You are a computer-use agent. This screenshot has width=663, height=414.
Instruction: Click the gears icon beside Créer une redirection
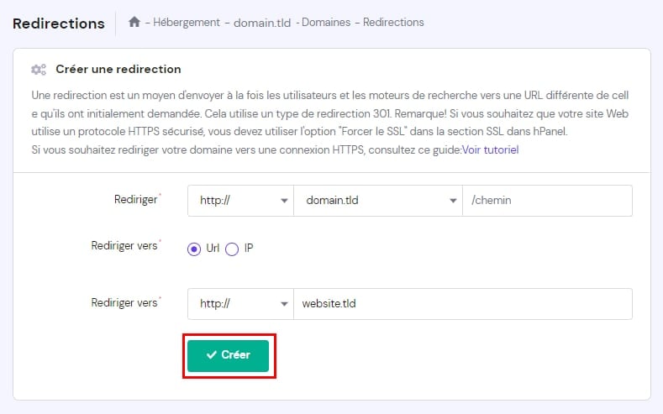[39, 70]
